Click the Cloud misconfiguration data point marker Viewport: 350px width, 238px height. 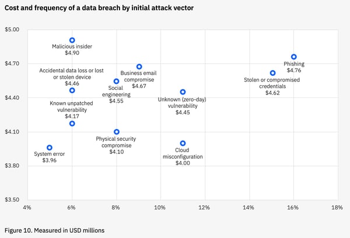[x=183, y=143]
